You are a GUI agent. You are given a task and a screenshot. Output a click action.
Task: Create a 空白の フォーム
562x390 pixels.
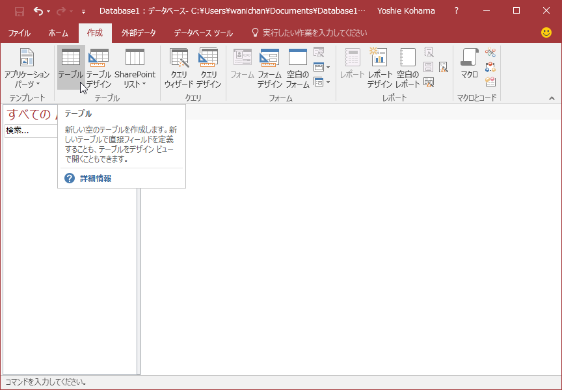click(297, 68)
